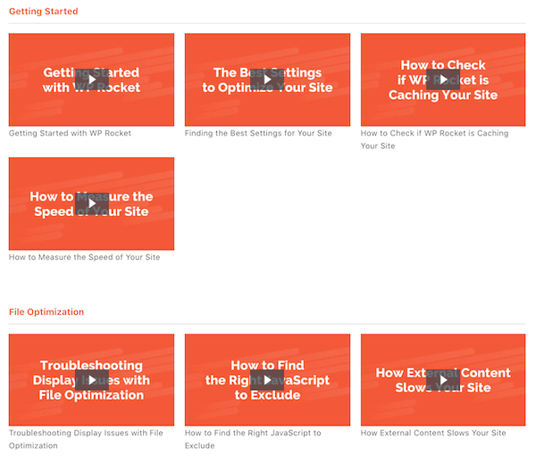Screen dimensions: 536x456
Task: Play Troubleshooting Display Issues video
Action: coord(92,380)
